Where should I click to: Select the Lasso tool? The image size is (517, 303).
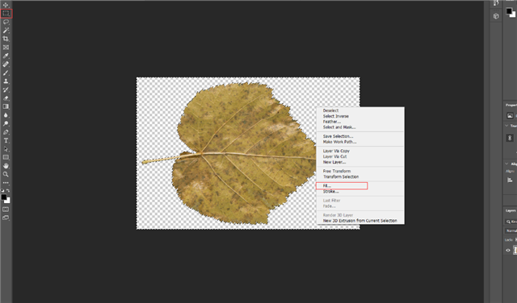click(6, 22)
